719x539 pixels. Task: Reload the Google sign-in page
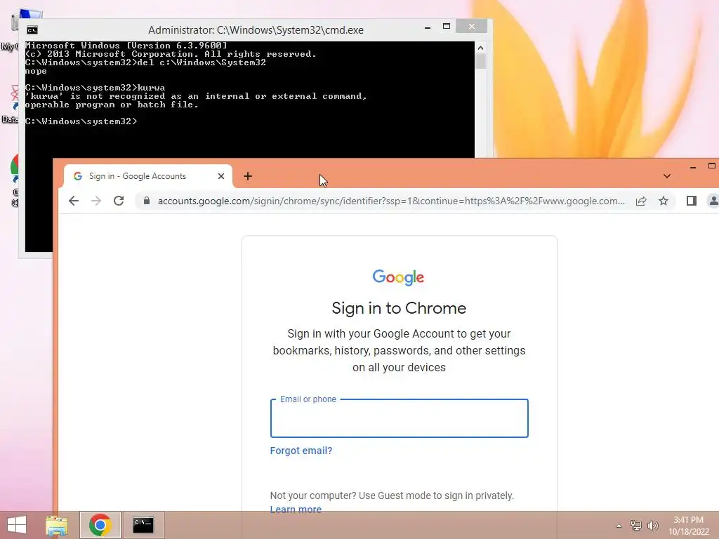pyautogui.click(x=119, y=201)
